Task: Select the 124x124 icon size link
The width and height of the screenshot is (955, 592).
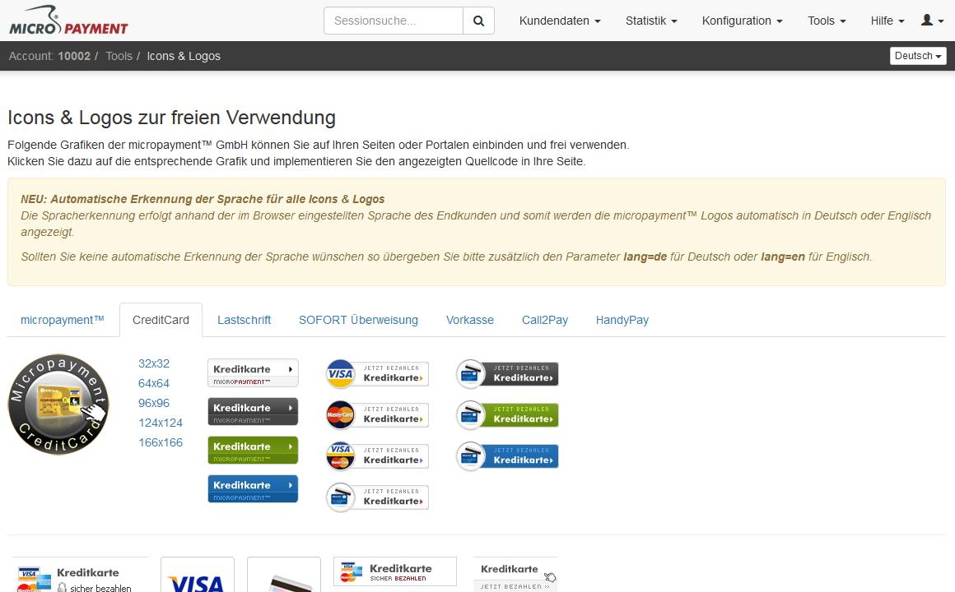Action: pyautogui.click(x=161, y=423)
